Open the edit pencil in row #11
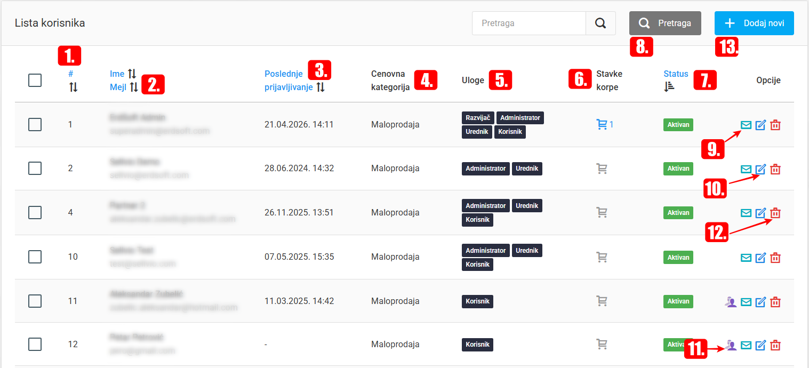809x368 pixels. click(x=761, y=302)
